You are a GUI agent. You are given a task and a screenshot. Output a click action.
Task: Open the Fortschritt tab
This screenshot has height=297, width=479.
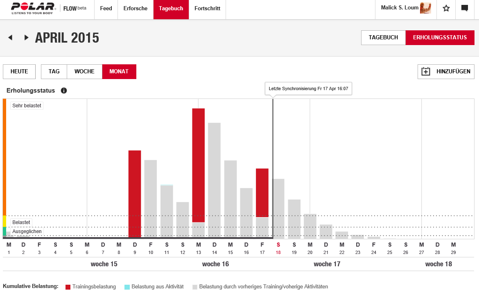pos(207,9)
